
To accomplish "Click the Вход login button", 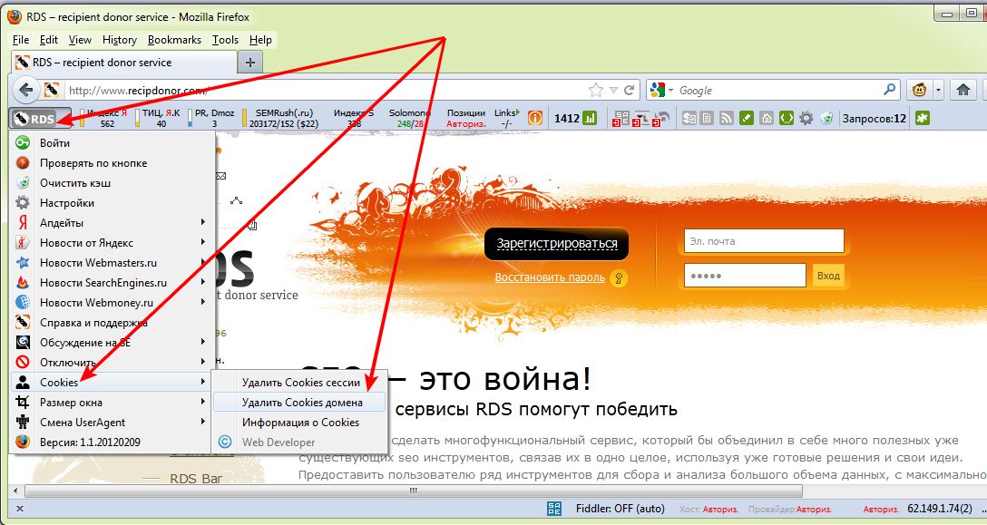I will (x=828, y=276).
